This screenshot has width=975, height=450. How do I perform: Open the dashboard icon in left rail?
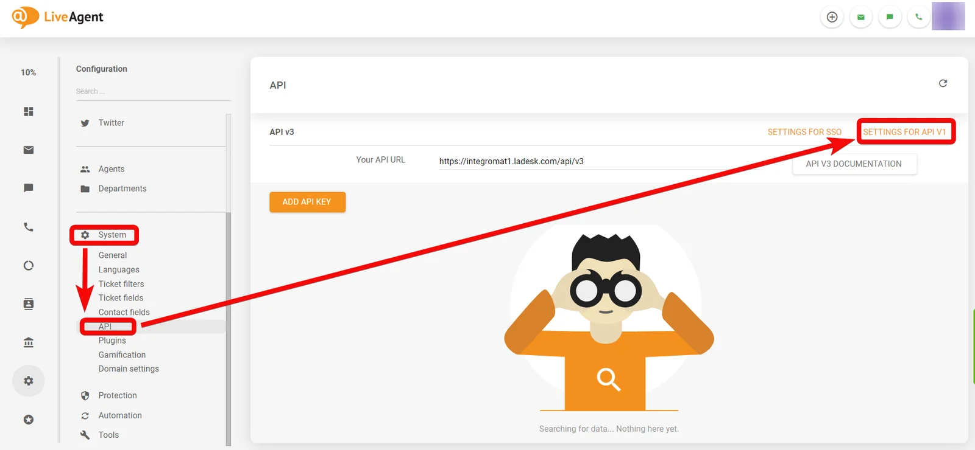click(29, 111)
